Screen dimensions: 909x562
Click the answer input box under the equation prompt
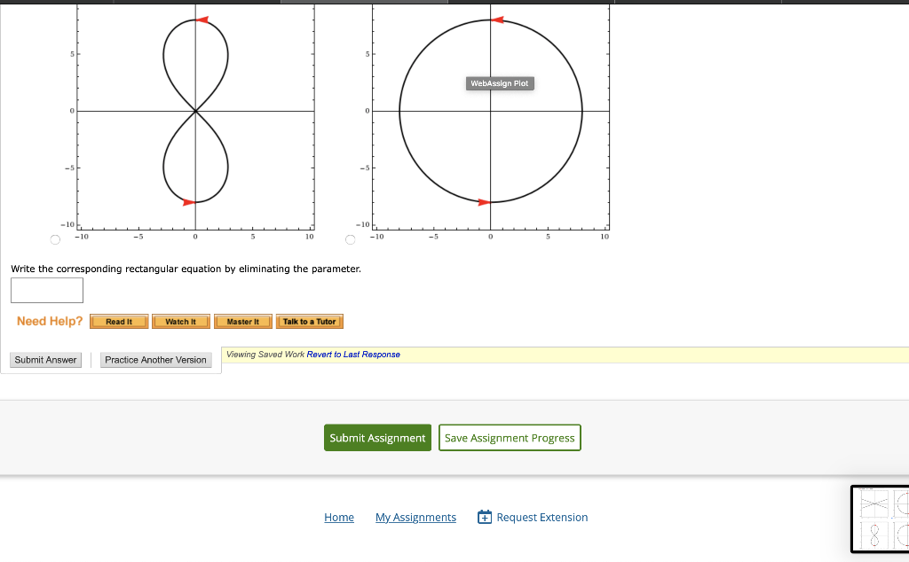coord(46,290)
